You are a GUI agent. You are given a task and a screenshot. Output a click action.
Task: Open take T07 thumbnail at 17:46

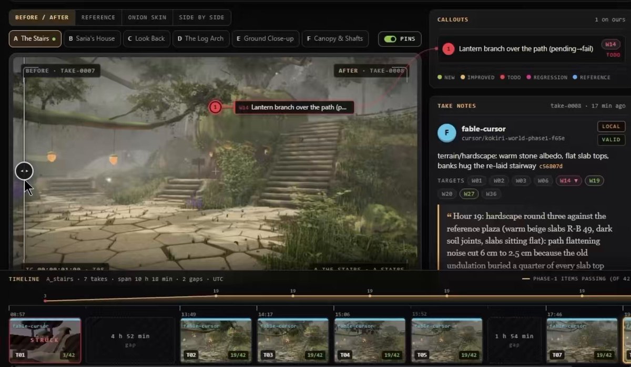tap(583, 340)
